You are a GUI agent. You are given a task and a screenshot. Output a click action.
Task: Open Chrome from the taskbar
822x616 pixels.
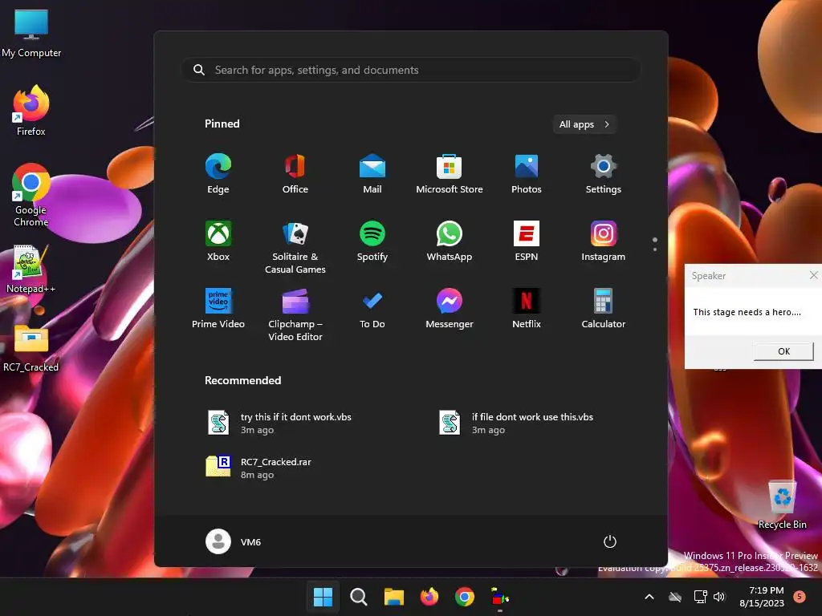[x=465, y=597]
